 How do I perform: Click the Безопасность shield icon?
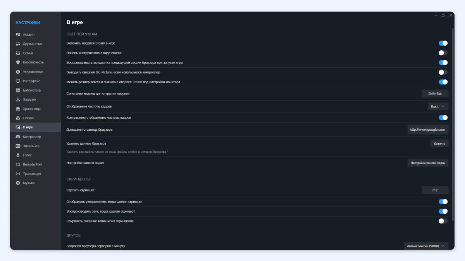coord(18,62)
